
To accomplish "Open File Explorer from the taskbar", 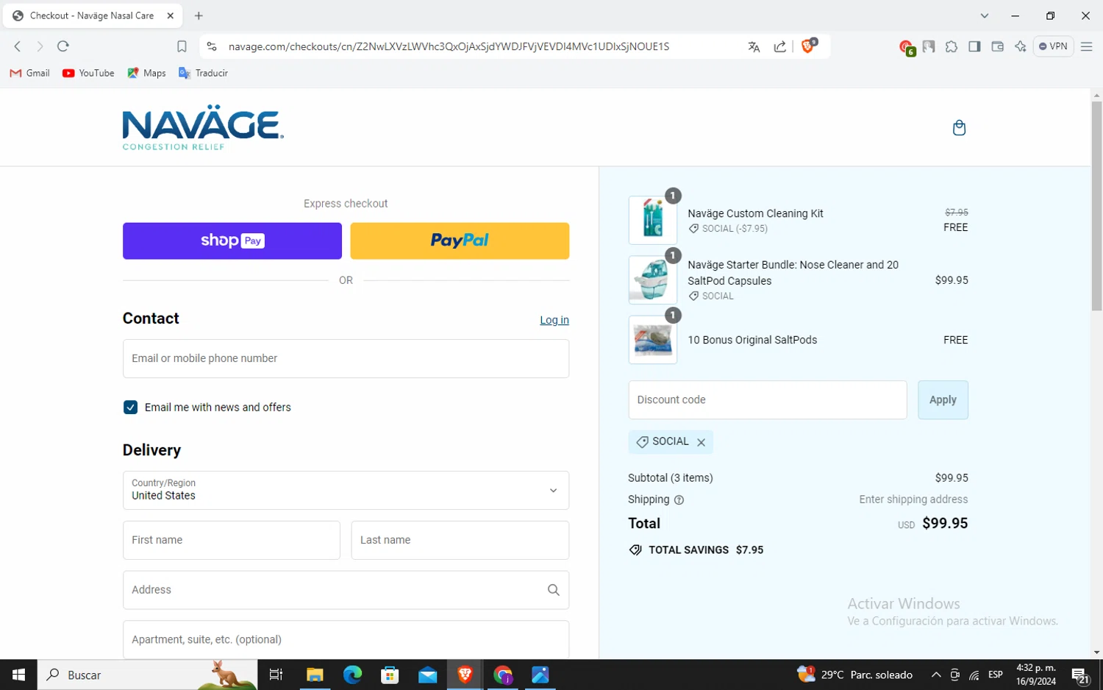I will tap(315, 675).
